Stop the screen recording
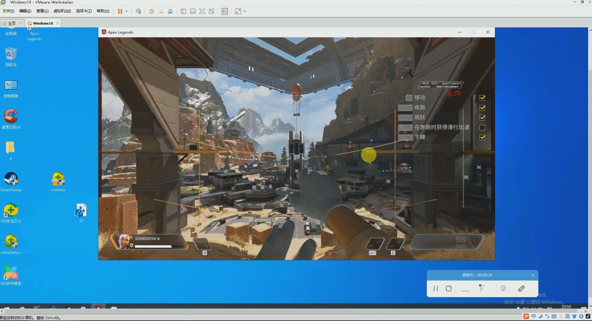This screenshot has height=321, width=592. click(x=449, y=288)
